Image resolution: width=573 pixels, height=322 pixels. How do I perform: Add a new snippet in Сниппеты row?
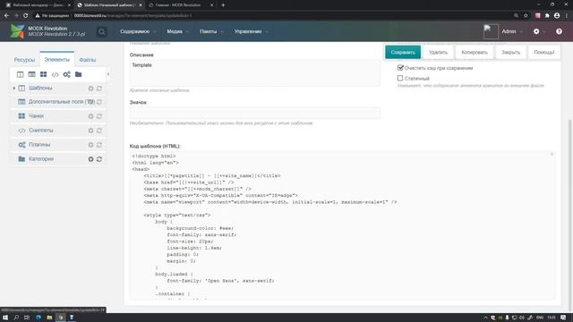pos(90,131)
